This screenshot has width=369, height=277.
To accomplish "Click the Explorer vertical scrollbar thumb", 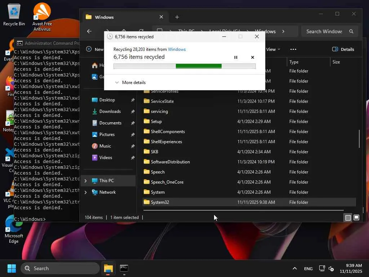I will tap(359, 139).
